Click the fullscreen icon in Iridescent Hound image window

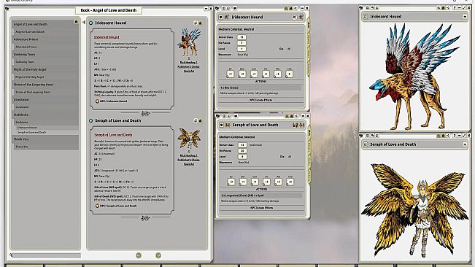click(x=464, y=8)
